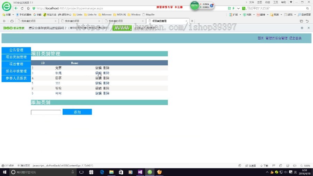Open File Explorer from the taskbar
This screenshot has width=313, height=176.
(x=111, y=172)
